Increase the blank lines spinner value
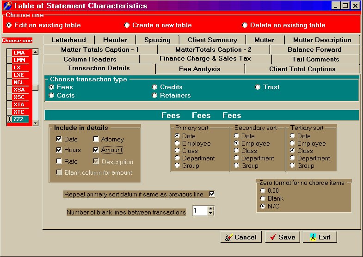The image size is (363, 257). [211, 209]
